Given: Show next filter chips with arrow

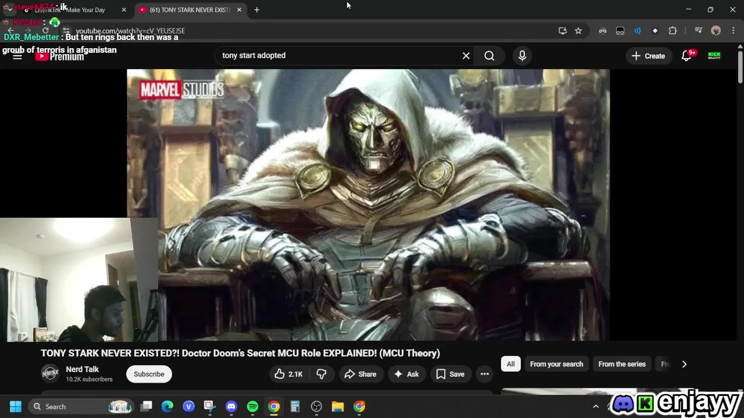Looking at the screenshot, I should [684, 364].
